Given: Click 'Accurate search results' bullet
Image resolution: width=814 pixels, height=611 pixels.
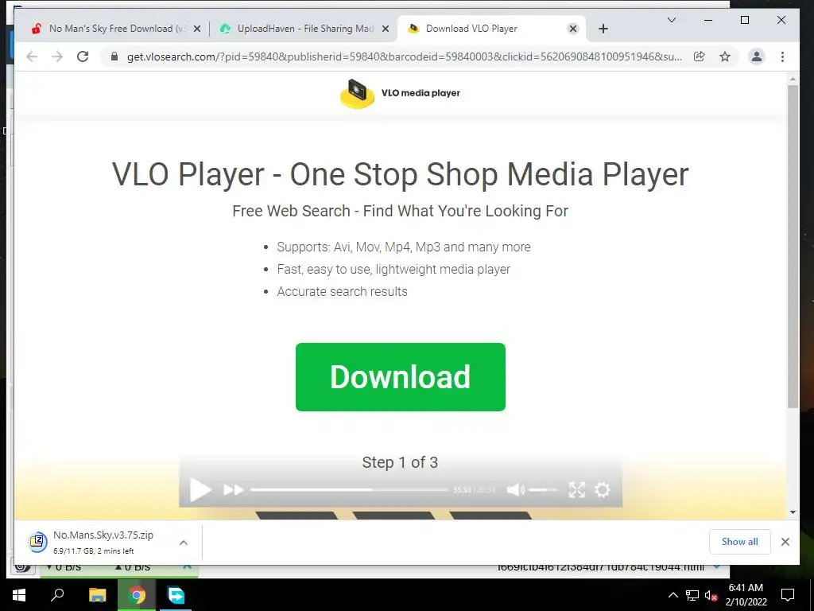Looking at the screenshot, I should coord(342,291).
